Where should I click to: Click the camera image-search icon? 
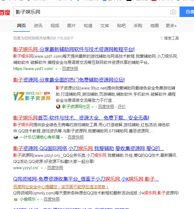tap(173, 12)
